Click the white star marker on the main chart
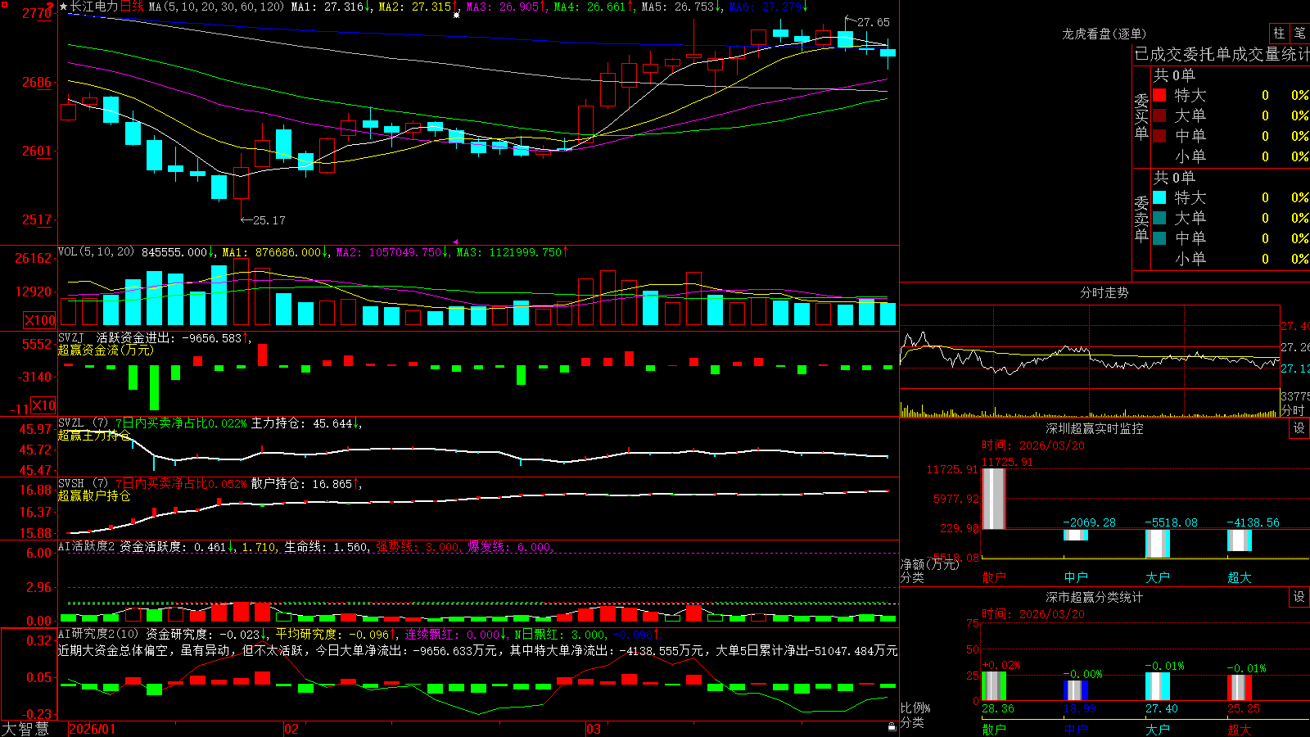The width and height of the screenshot is (1310, 737). point(456,15)
